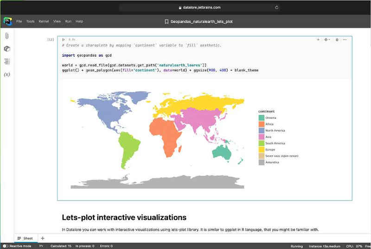Click the 'blank_theme' word in the code

pos(246,70)
